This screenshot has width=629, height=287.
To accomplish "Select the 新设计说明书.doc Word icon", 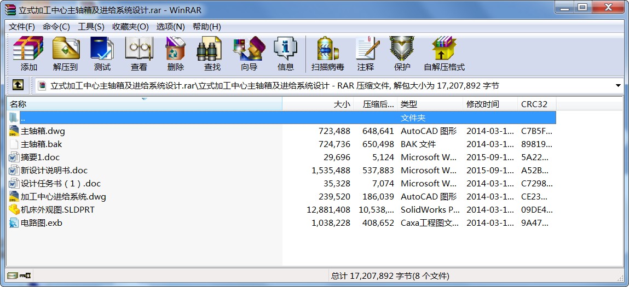I will tap(14, 171).
